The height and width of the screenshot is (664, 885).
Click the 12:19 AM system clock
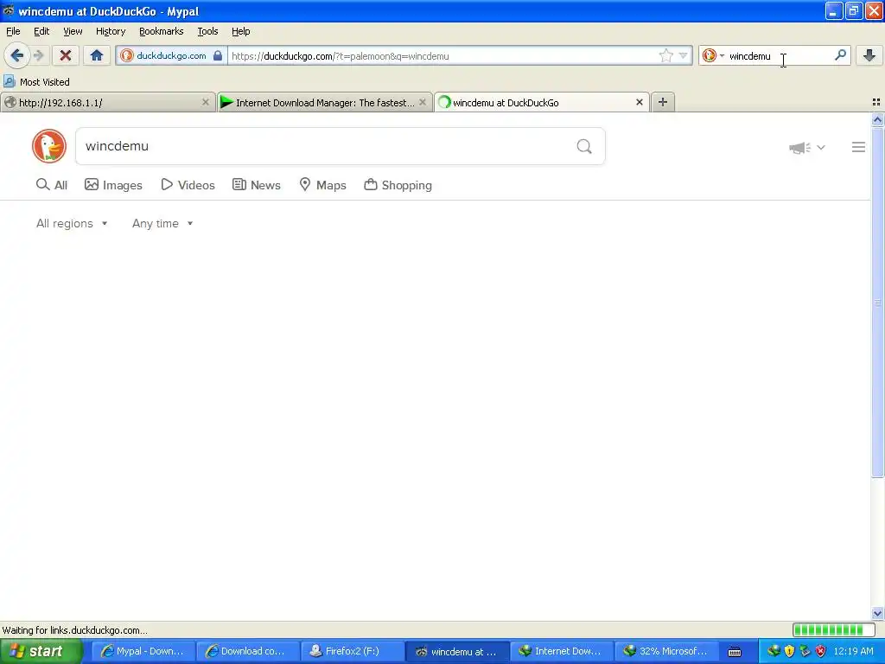[x=853, y=651]
